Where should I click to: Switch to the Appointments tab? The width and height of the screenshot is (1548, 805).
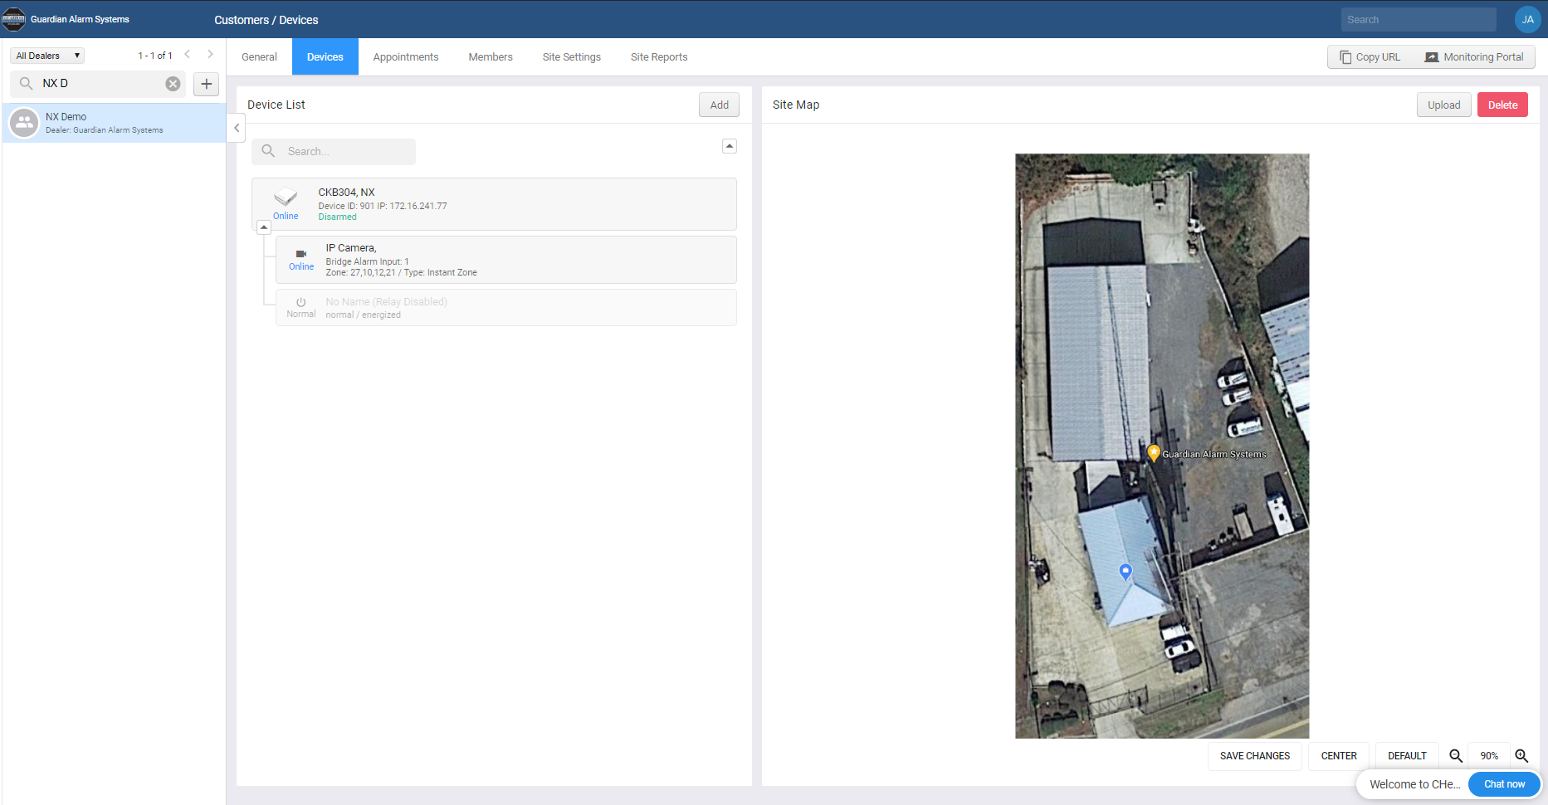[x=405, y=57]
